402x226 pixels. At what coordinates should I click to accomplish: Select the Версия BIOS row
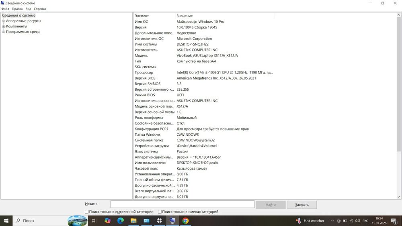(204, 78)
